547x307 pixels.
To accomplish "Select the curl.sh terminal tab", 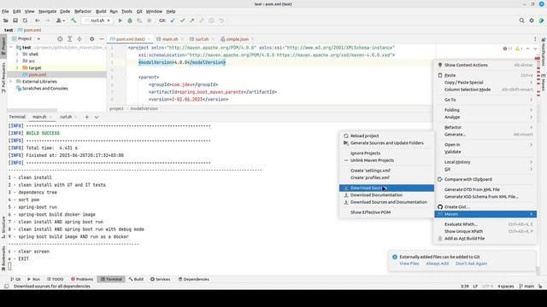I will pyautogui.click(x=66, y=117).
